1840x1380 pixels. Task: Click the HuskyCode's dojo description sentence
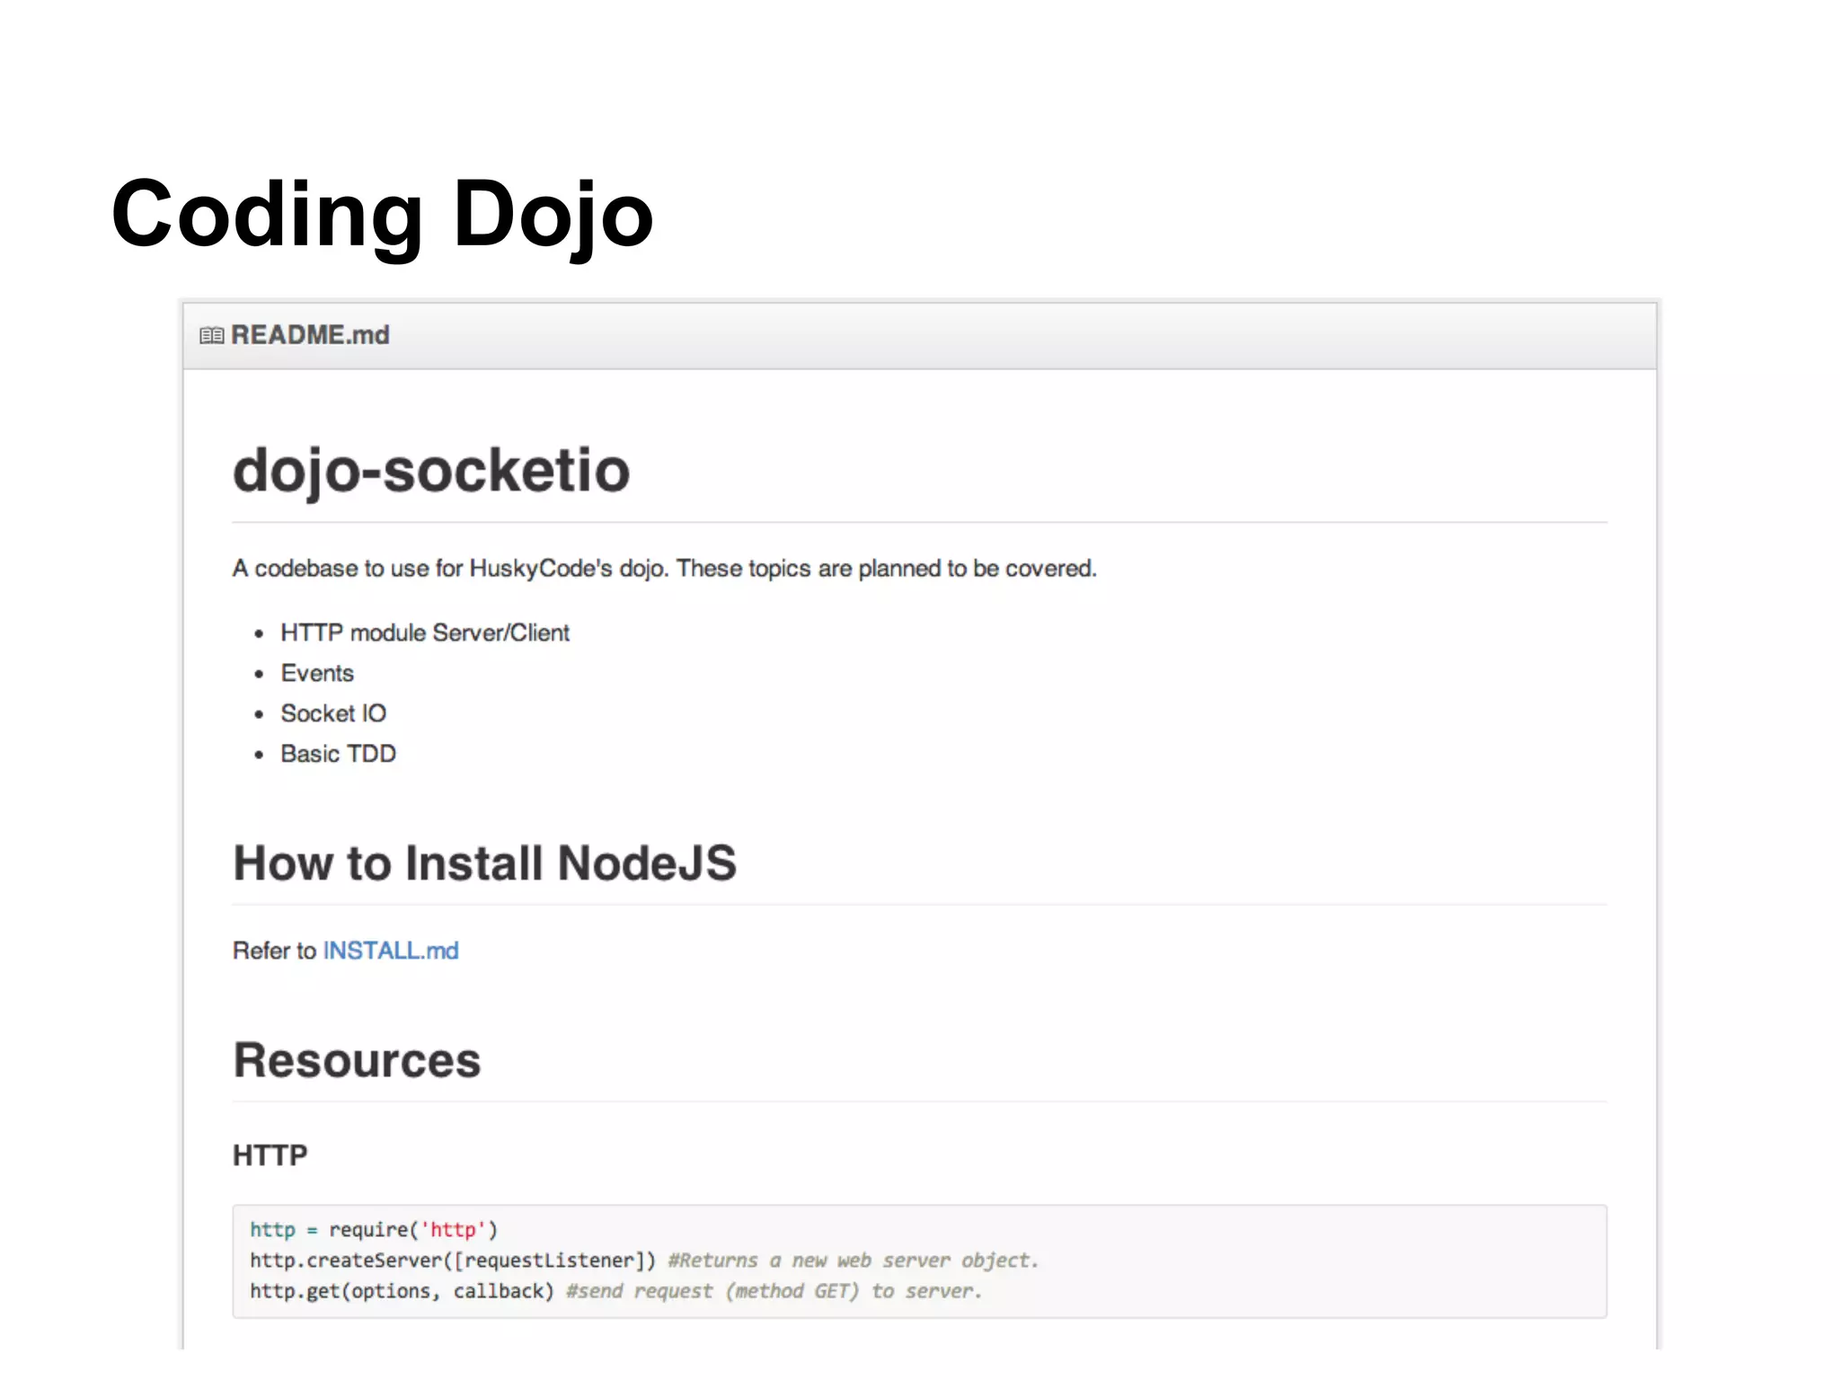(x=665, y=569)
